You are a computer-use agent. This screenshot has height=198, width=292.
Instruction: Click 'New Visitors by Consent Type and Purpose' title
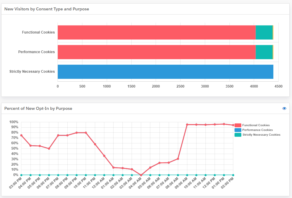point(47,9)
